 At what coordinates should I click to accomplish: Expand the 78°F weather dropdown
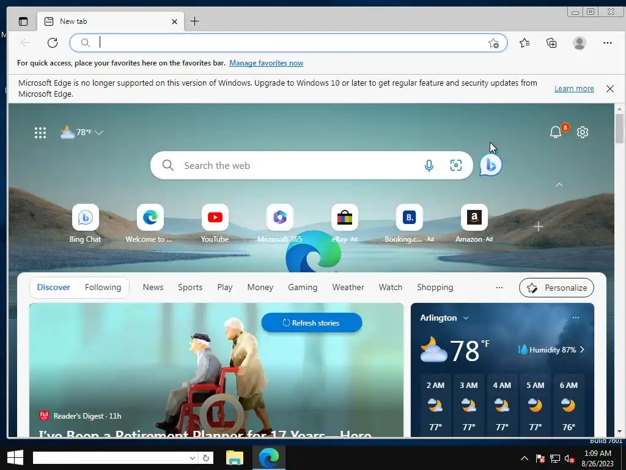[99, 132]
